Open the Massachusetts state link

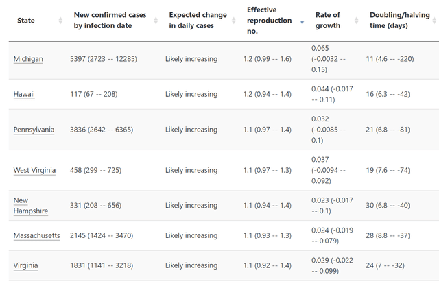click(36, 236)
